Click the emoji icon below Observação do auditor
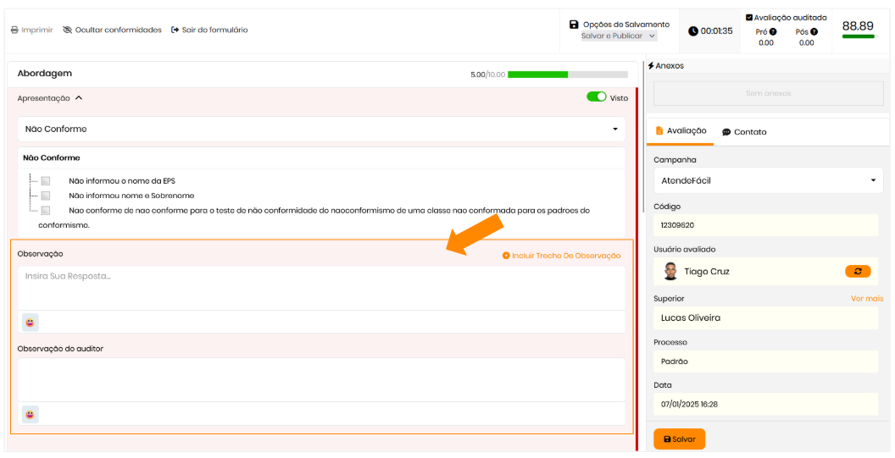This screenshot has height=458, width=895. [31, 414]
